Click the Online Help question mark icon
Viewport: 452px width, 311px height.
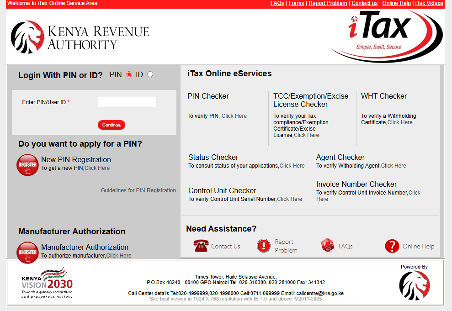pyautogui.click(x=392, y=246)
